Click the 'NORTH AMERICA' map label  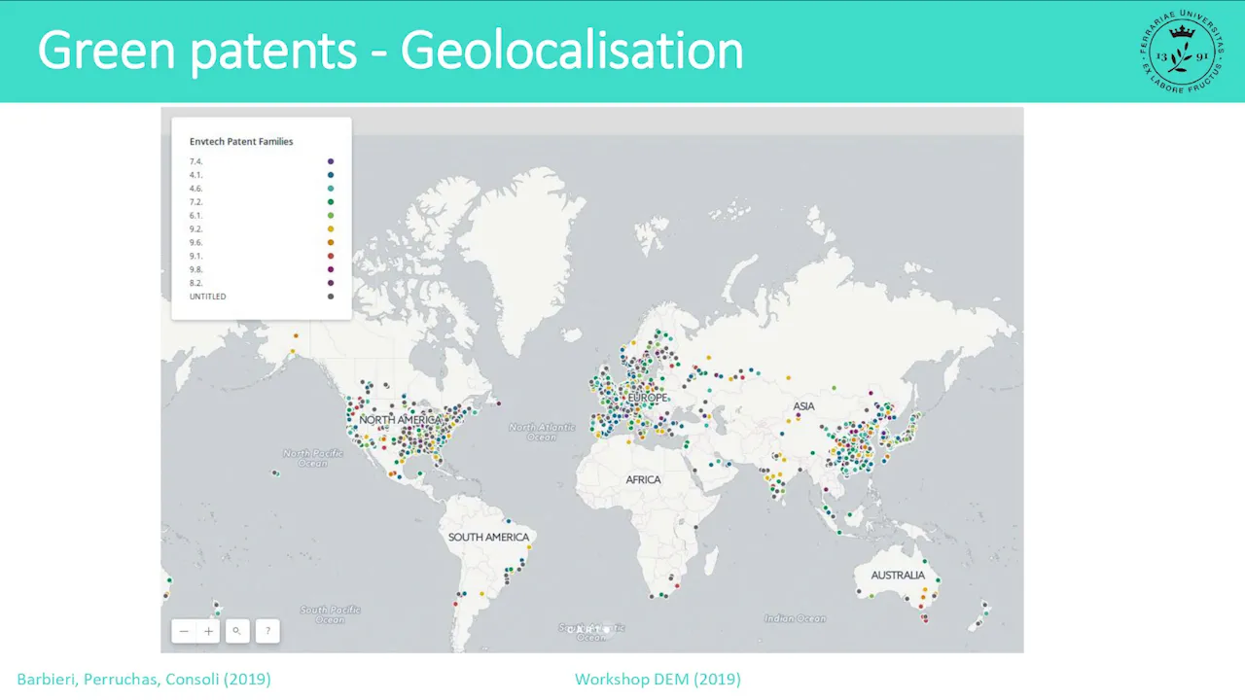[x=401, y=420]
